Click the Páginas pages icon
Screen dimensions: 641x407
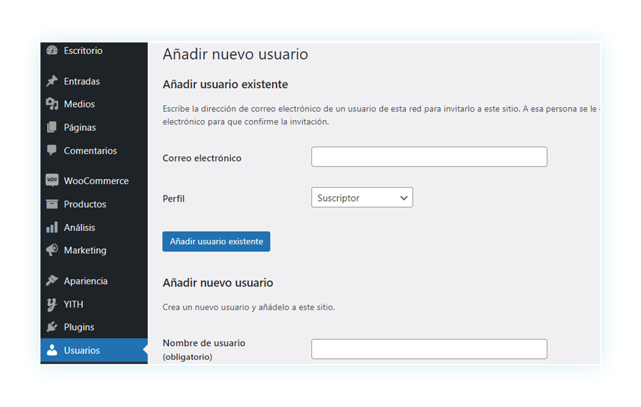point(52,127)
